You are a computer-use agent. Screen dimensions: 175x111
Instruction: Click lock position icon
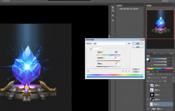pos(157,81)
